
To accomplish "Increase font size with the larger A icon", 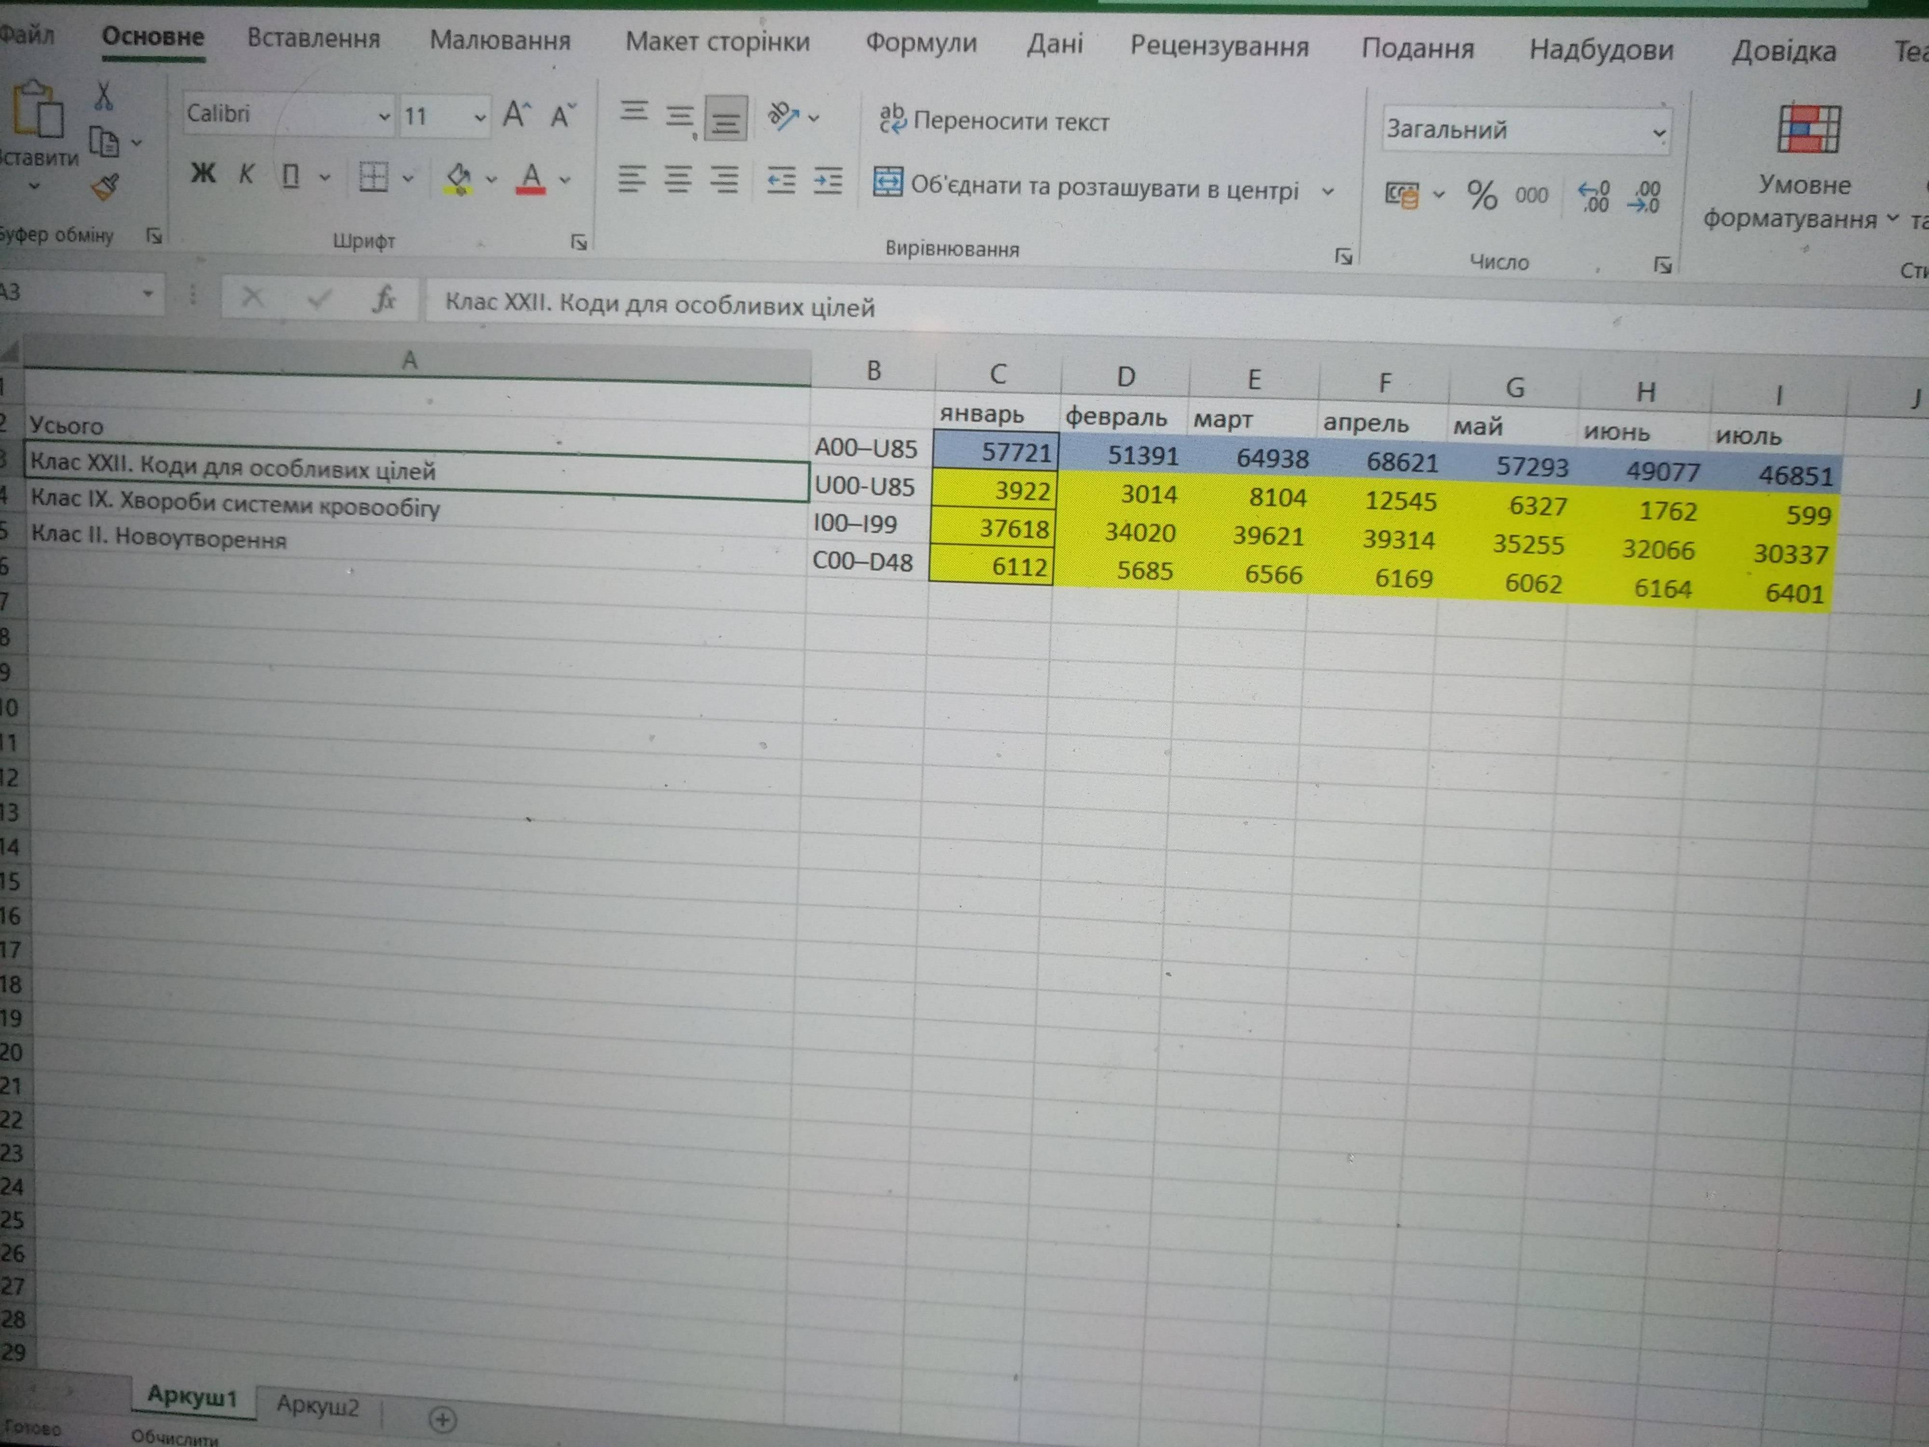I will (516, 113).
